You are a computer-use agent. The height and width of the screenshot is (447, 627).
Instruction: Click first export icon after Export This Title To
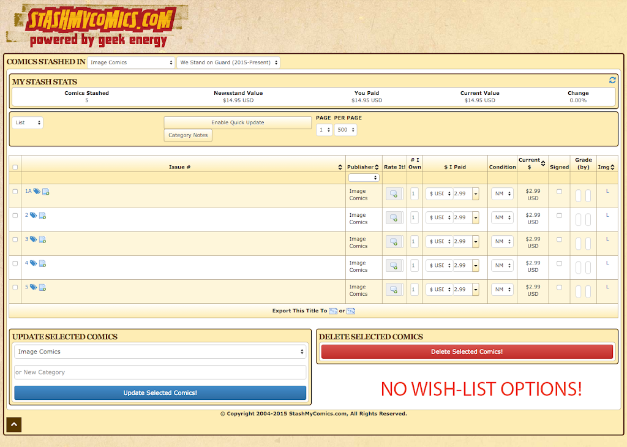(x=332, y=311)
